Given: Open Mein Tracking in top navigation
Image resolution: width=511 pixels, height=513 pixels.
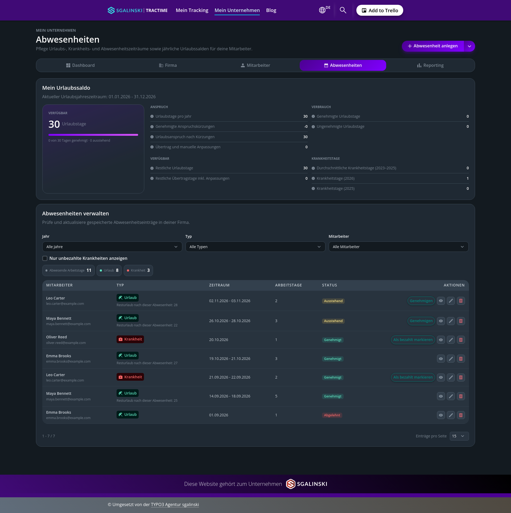Looking at the screenshot, I should [192, 10].
